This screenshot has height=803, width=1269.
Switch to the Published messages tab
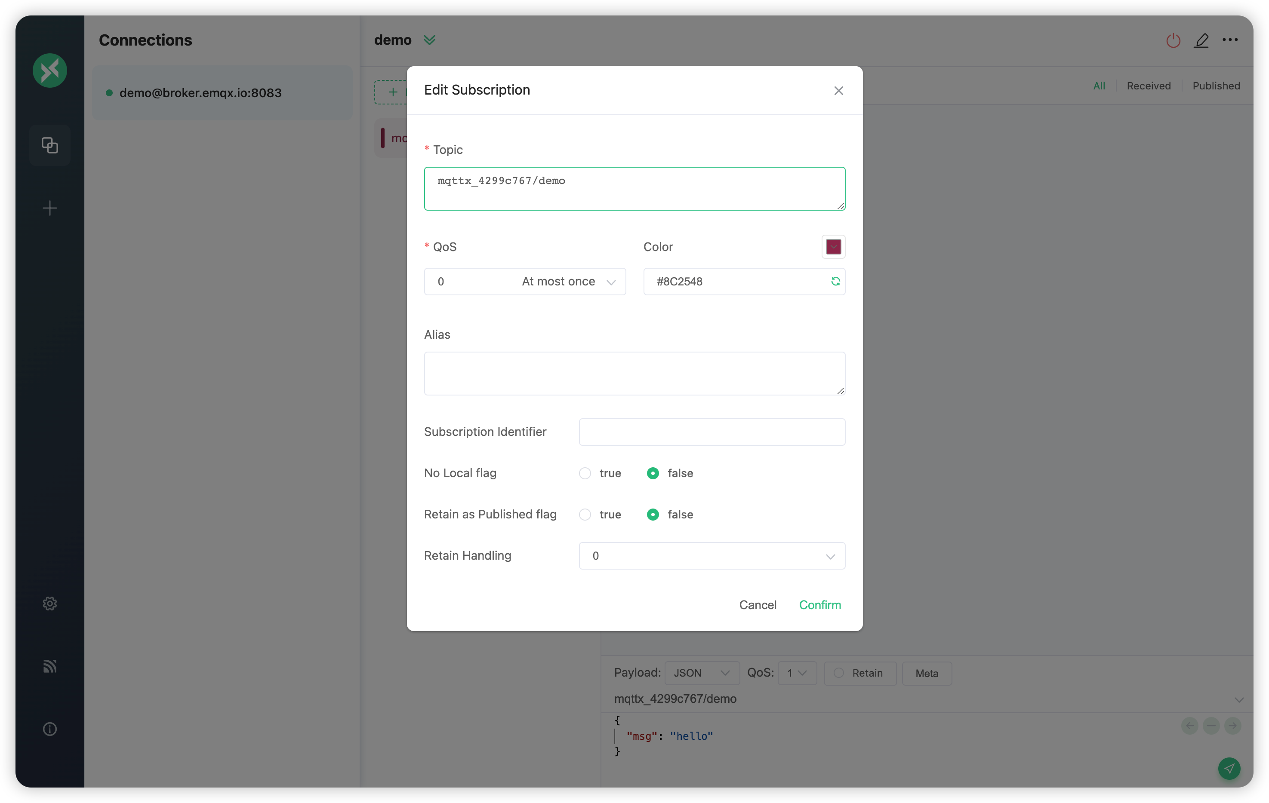1216,85
